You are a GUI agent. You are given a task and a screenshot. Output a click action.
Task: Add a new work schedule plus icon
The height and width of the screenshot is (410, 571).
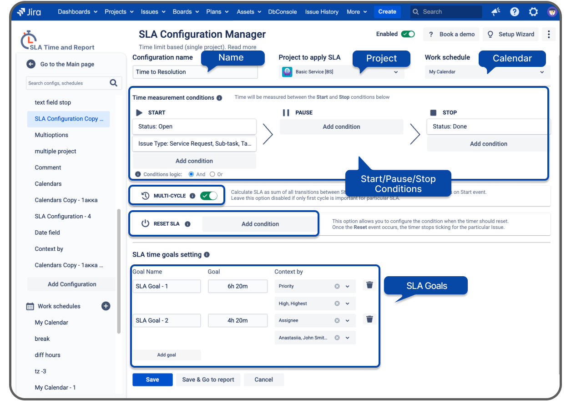[106, 306]
